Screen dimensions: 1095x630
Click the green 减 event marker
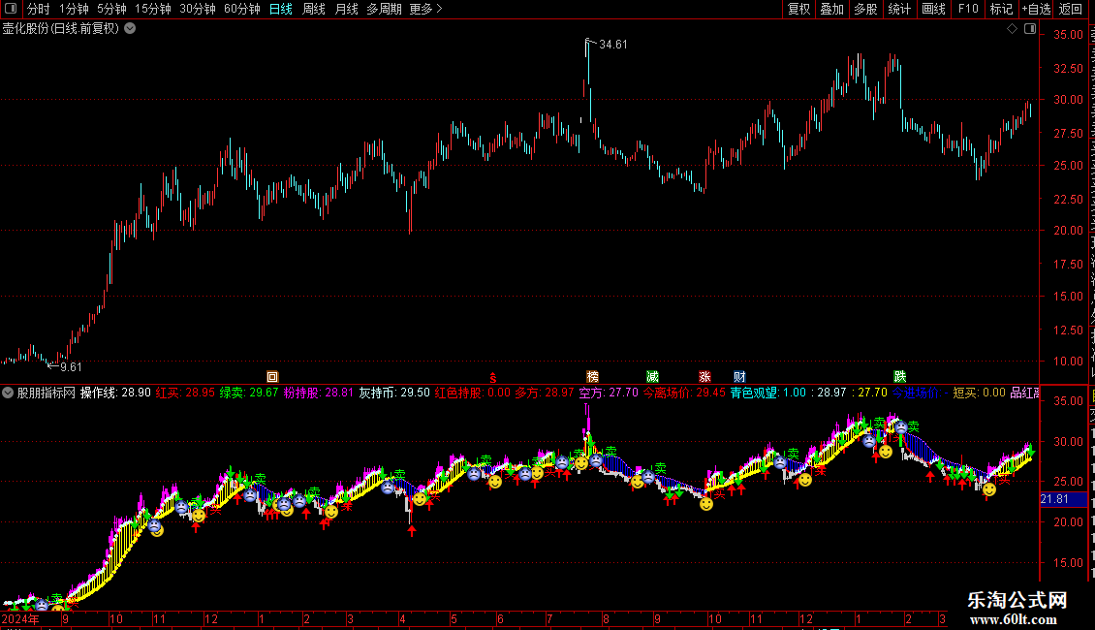coord(652,377)
